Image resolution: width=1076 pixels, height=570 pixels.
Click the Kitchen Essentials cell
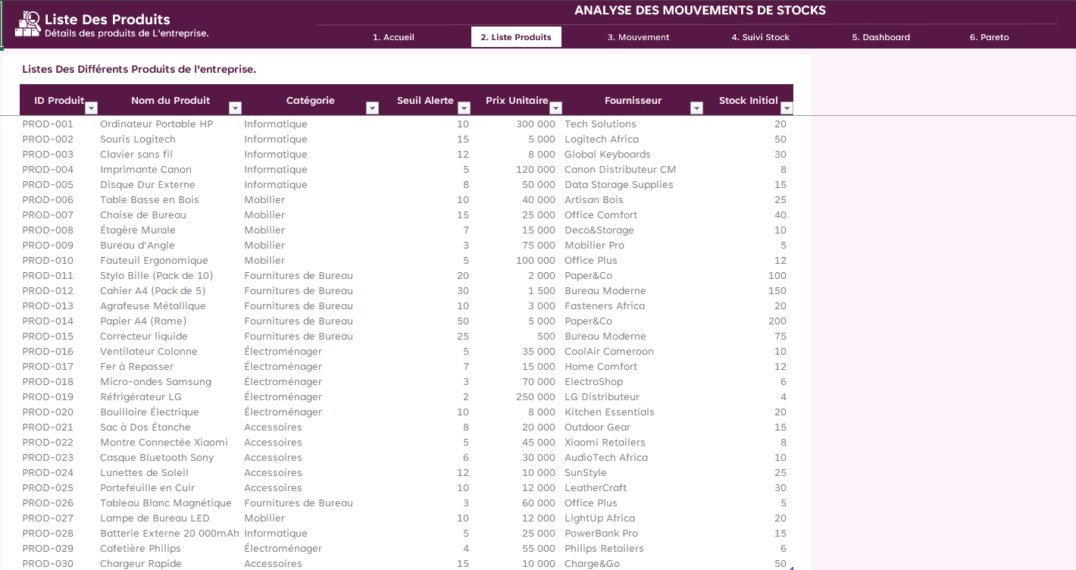[x=633, y=412]
